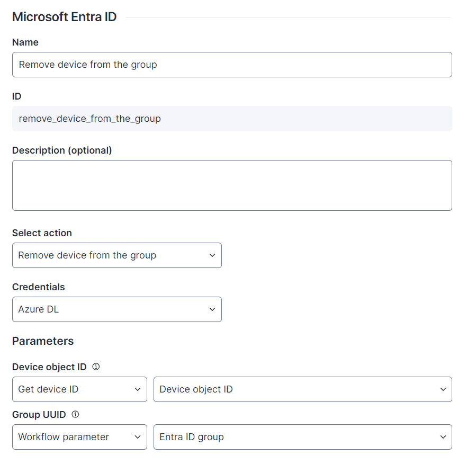Click the Group UUID field label

click(39, 415)
